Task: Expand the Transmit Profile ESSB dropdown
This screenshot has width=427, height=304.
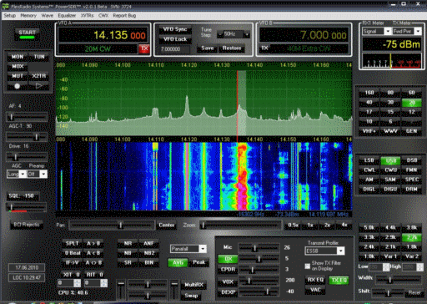Action: coord(341,251)
